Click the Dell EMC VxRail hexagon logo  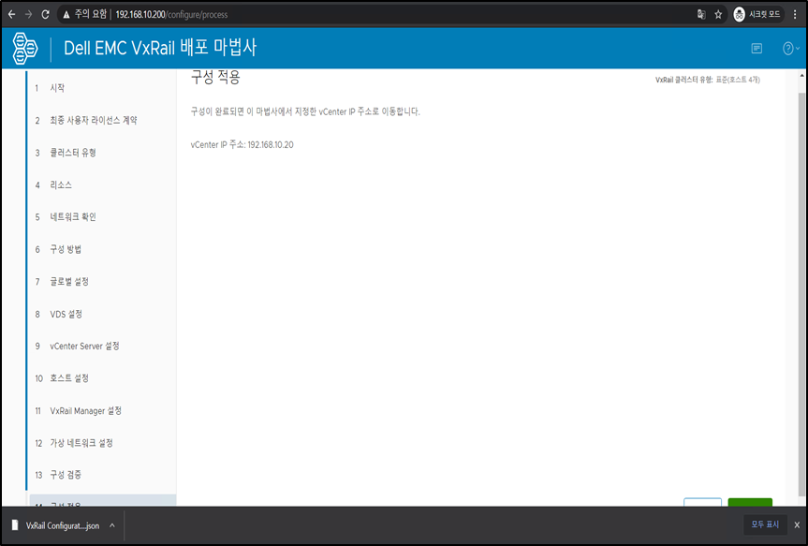(x=24, y=49)
